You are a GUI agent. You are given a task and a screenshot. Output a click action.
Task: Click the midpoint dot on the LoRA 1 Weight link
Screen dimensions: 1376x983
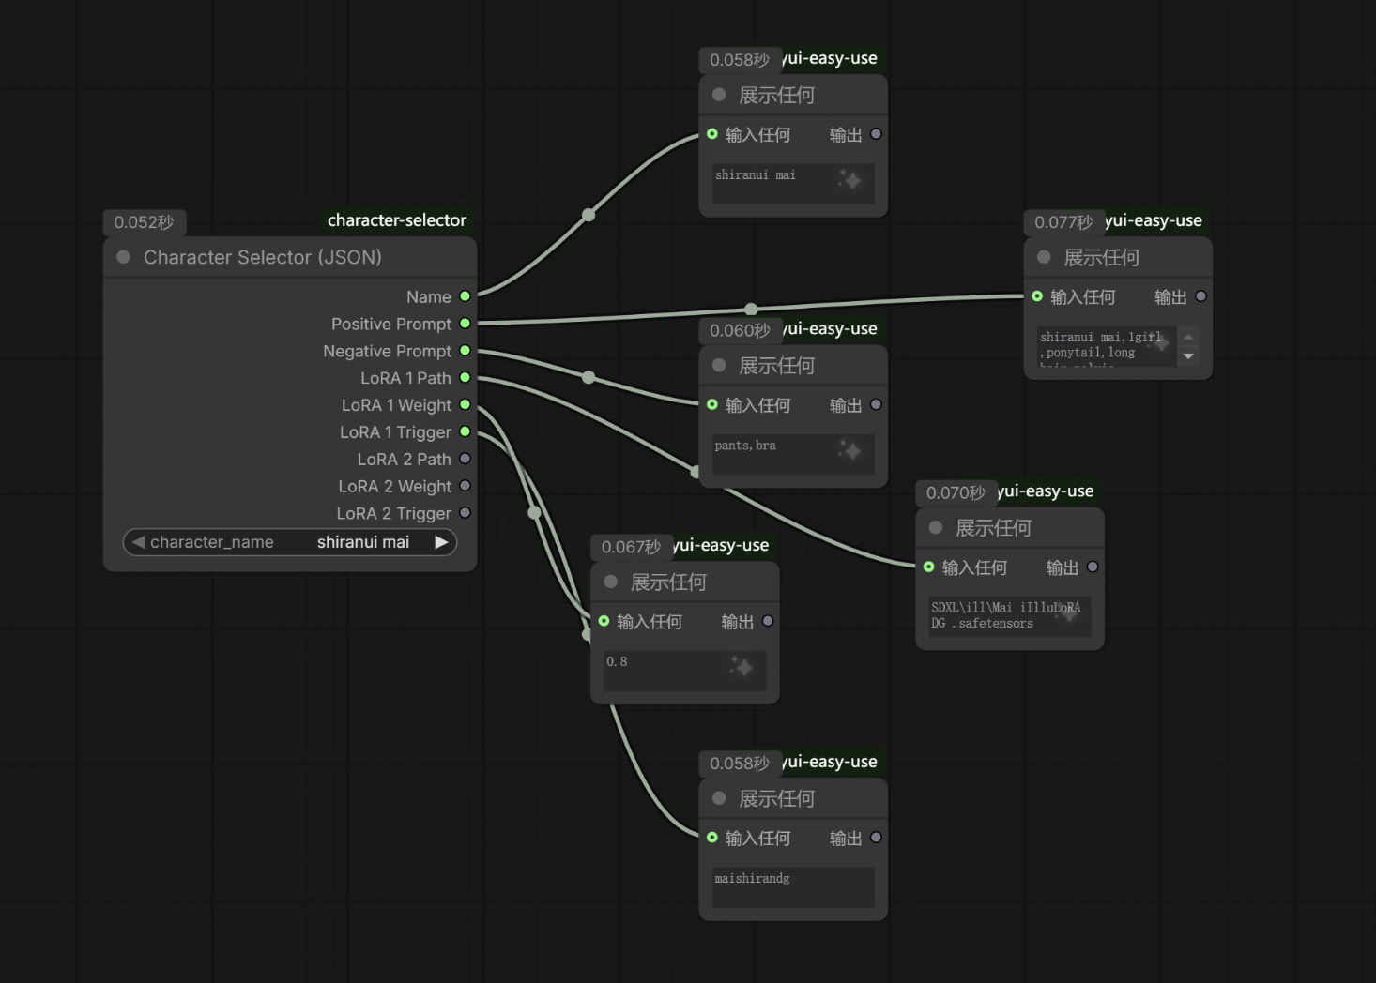pyautogui.click(x=534, y=512)
